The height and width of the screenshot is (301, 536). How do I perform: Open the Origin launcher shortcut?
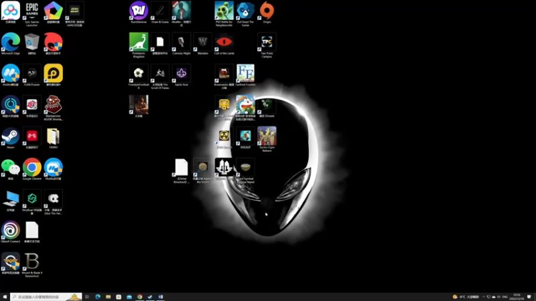point(267,11)
